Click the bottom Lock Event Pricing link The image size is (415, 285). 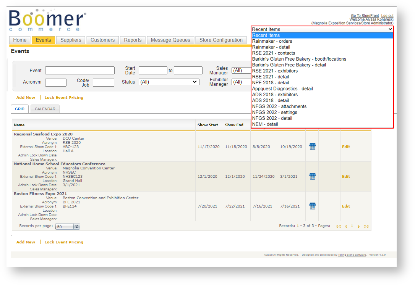pos(64,242)
